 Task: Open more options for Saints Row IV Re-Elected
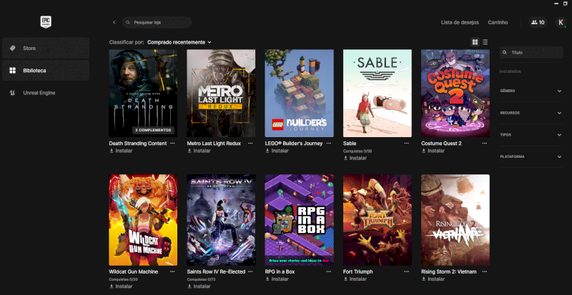tap(250, 271)
